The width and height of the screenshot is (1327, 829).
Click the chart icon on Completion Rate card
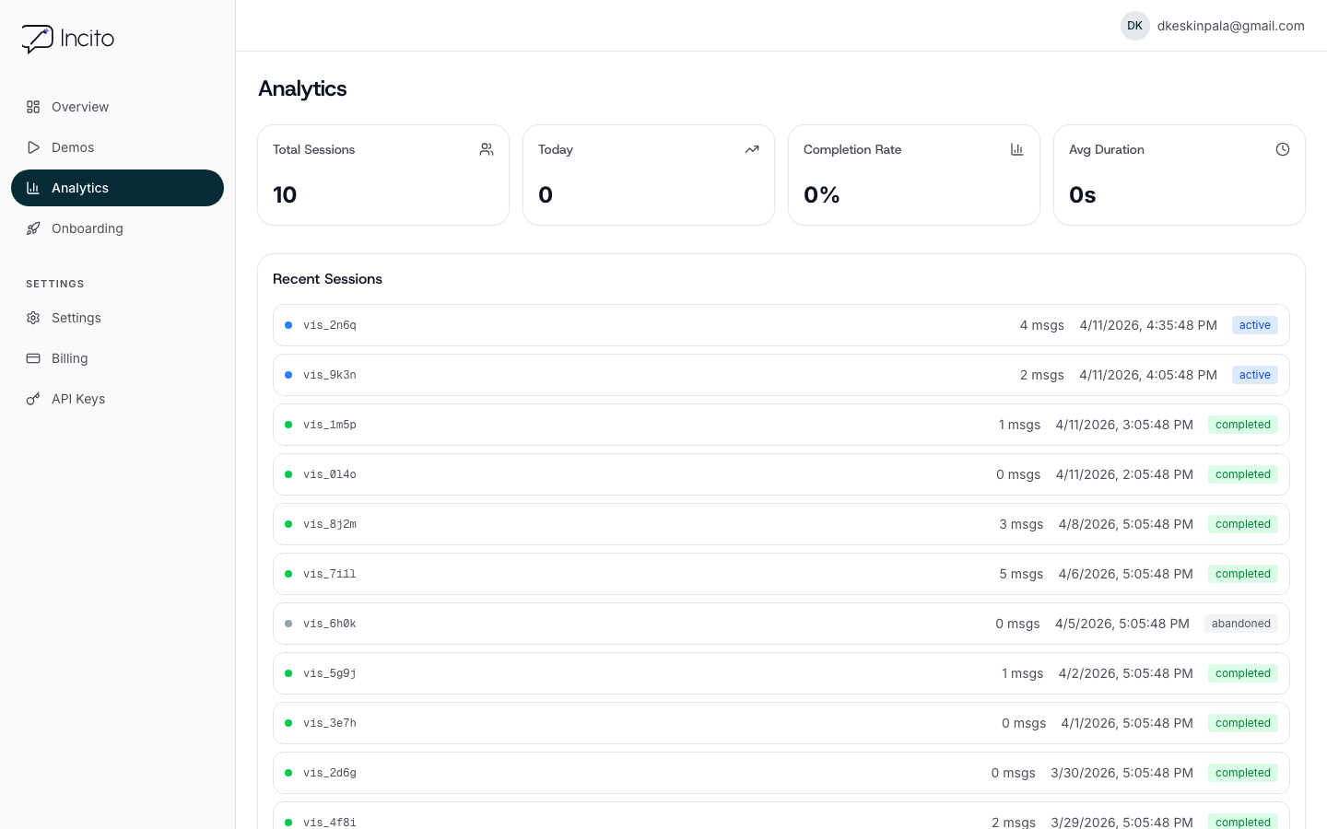click(1017, 148)
